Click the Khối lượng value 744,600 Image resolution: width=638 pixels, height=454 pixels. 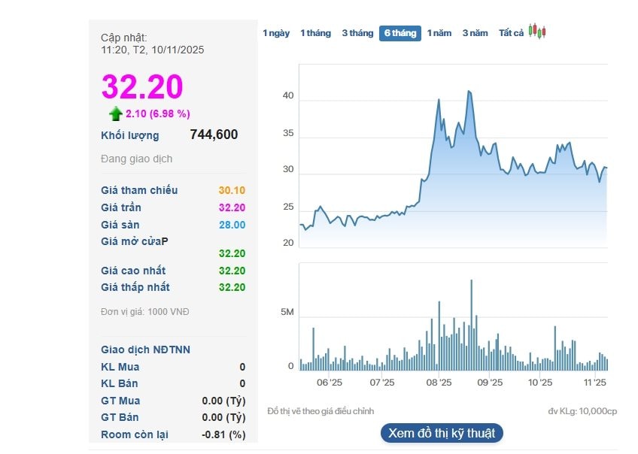[214, 135]
